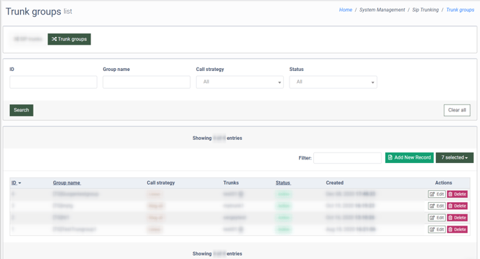Go to Home breadcrumb link
The height and width of the screenshot is (259, 480).
pyautogui.click(x=345, y=10)
